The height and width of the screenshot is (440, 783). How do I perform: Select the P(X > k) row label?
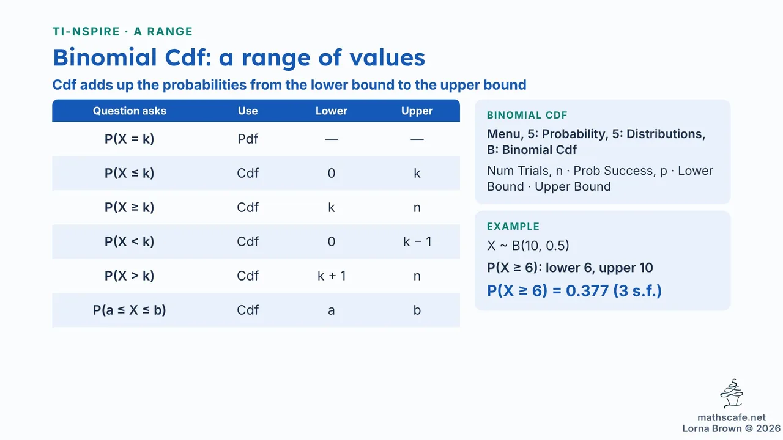tap(130, 276)
